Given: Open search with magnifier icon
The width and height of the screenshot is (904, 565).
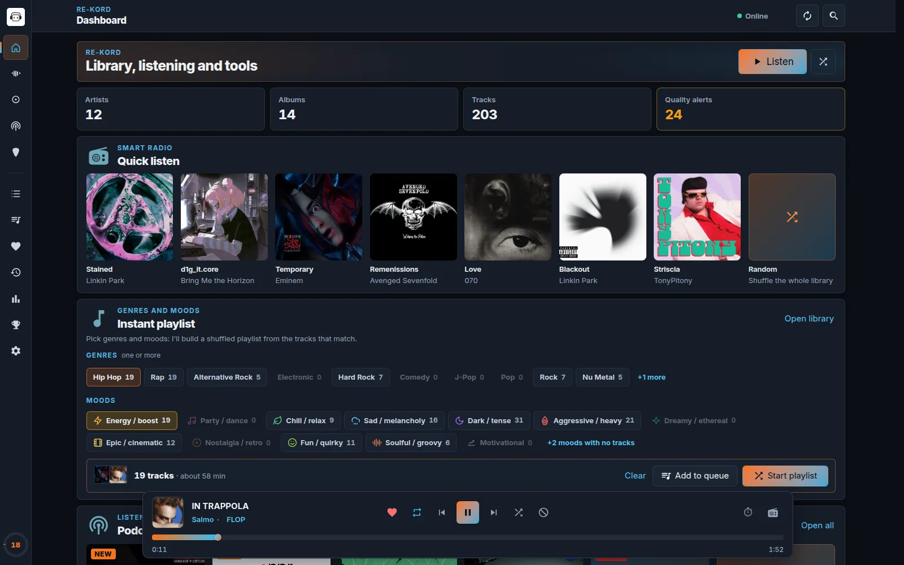Looking at the screenshot, I should click(x=834, y=16).
